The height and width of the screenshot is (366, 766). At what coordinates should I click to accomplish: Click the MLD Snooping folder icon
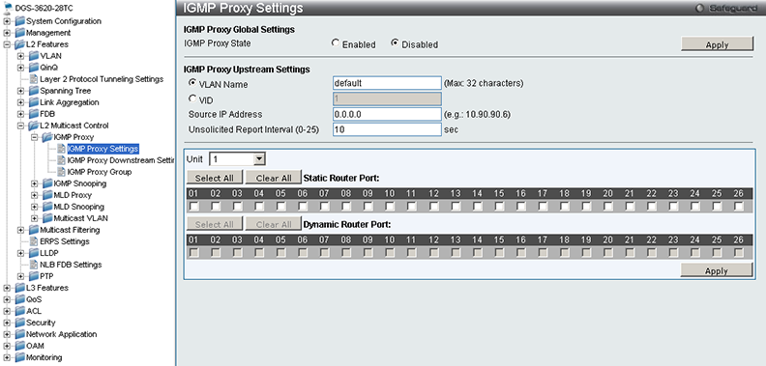point(46,207)
